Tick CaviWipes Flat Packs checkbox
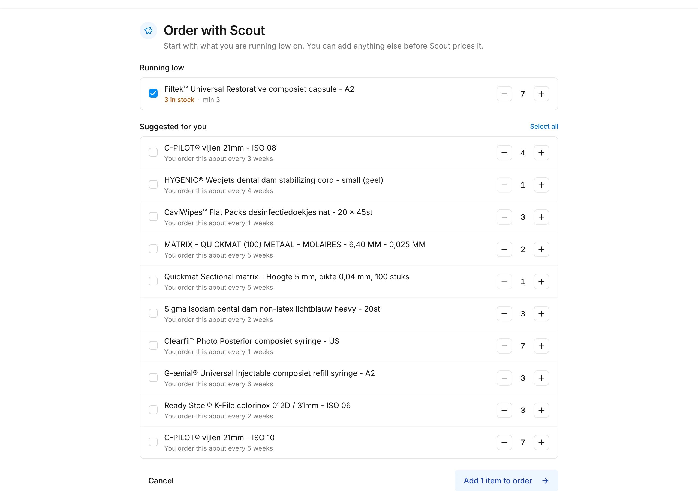The height and width of the screenshot is (491, 698). point(153,217)
